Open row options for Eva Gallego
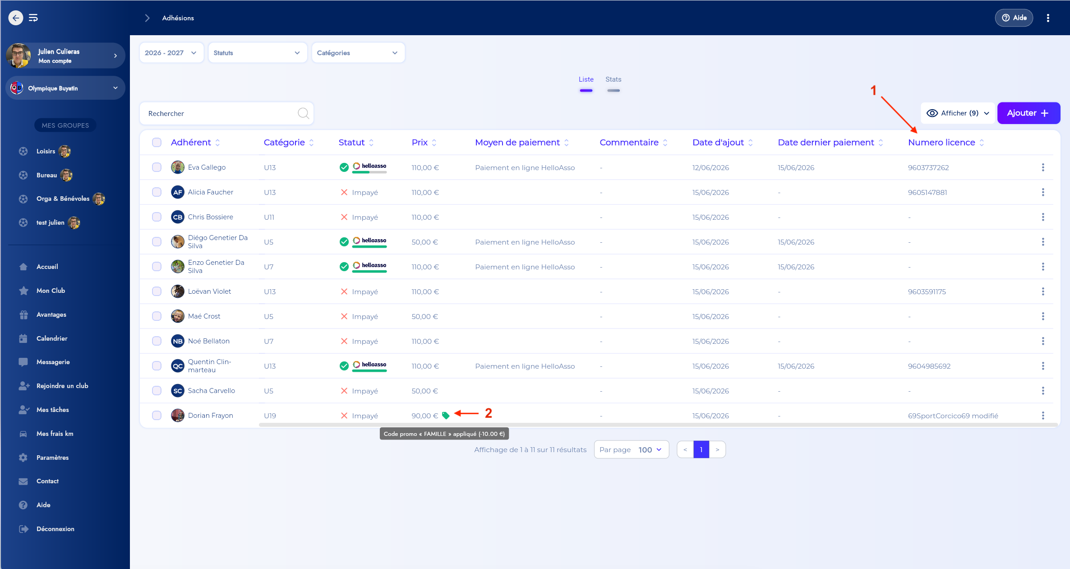The width and height of the screenshot is (1070, 569). point(1043,167)
